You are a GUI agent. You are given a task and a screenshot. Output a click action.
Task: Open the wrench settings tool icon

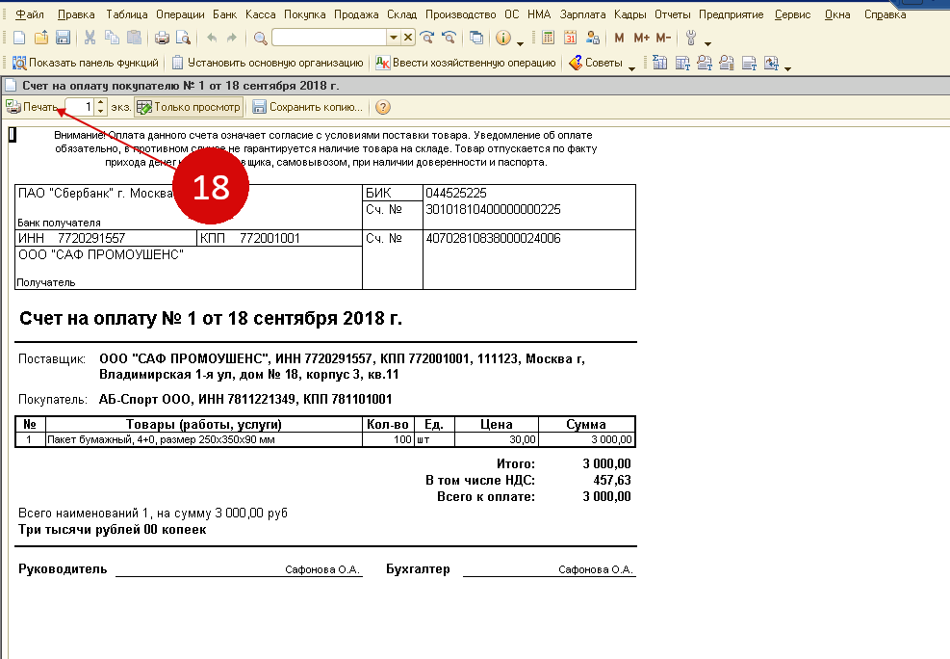coord(691,38)
